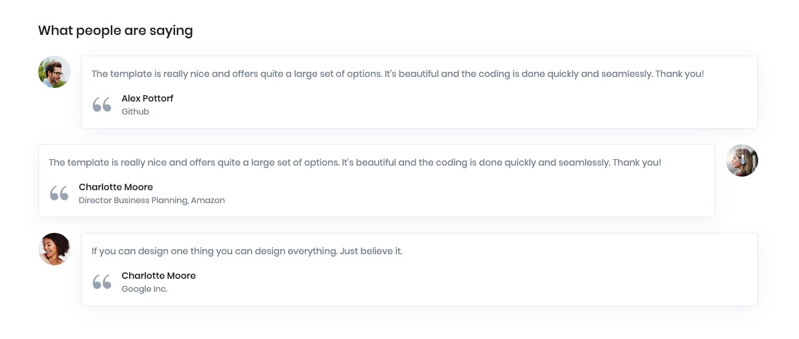Image resolution: width=799 pixels, height=339 pixels.
Task: Click quote icon beside Google Inc. author
Action: click(102, 282)
